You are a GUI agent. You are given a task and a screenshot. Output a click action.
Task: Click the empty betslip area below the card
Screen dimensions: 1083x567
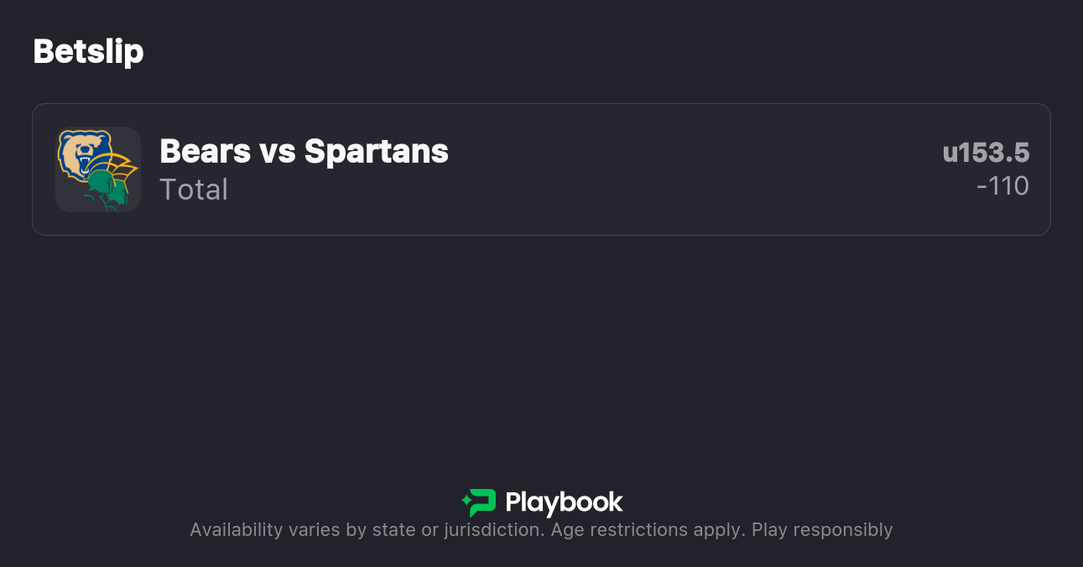[541, 352]
